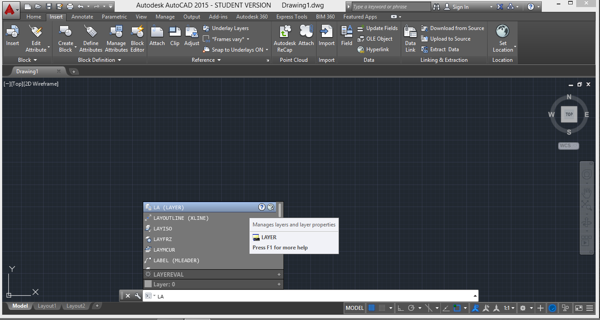Open the Parametric ribbon tab
Image resolution: width=600 pixels, height=320 pixels.
tap(114, 17)
